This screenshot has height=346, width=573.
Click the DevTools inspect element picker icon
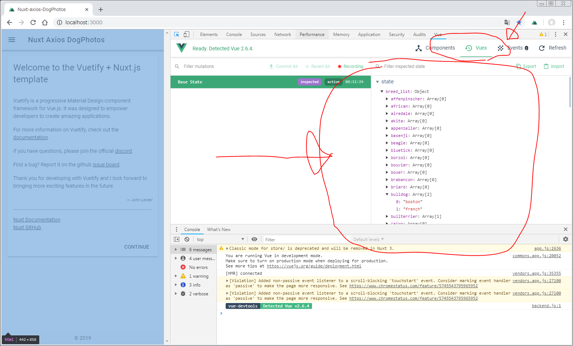(176, 35)
